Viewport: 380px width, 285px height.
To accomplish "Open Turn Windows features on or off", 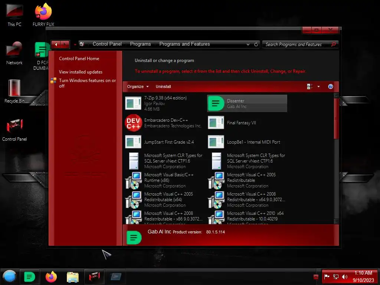I will [87, 83].
